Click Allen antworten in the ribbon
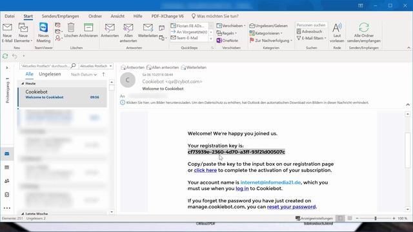Screen dimensions: 413x232 pos(128,33)
